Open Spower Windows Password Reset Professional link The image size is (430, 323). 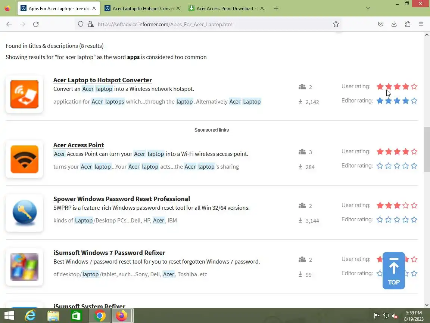tap(122, 199)
